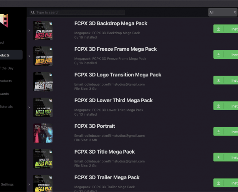The width and height of the screenshot is (238, 192).
Task: Open the FCPX 3D Logo Transition Mega Pack thumbnail
Action: 43,82
